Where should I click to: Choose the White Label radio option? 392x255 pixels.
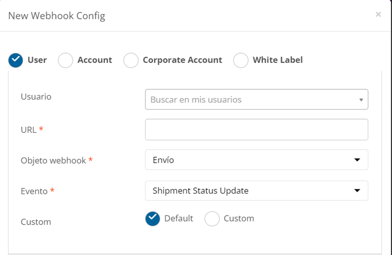click(241, 60)
